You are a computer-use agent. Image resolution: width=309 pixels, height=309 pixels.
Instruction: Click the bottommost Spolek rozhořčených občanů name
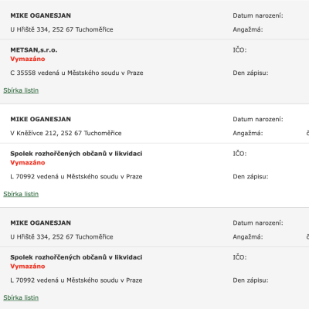76,257
